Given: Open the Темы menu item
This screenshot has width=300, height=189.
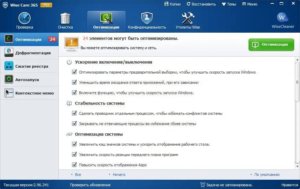Looking at the screenshot, I should click(x=229, y=4).
